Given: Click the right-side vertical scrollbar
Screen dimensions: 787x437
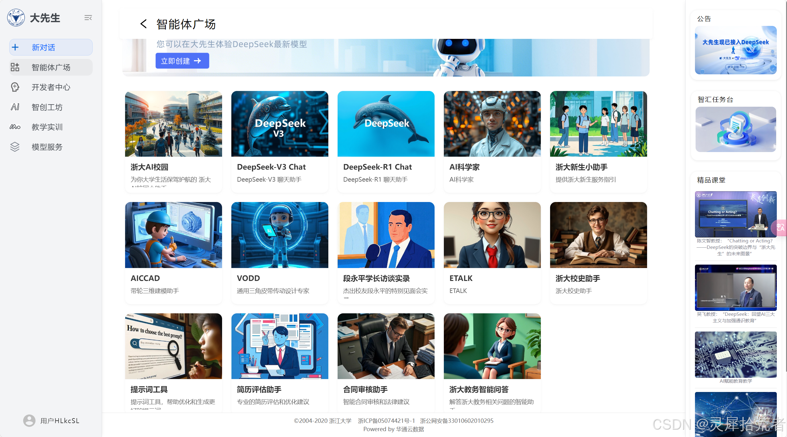Looking at the screenshot, I should [786, 185].
